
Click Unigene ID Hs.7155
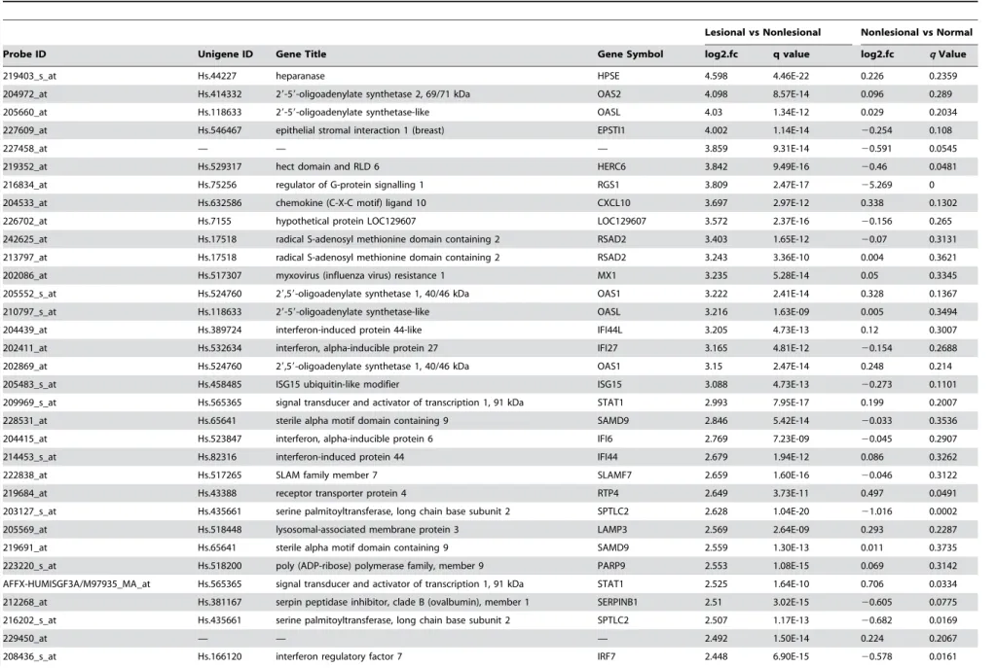(x=214, y=222)
